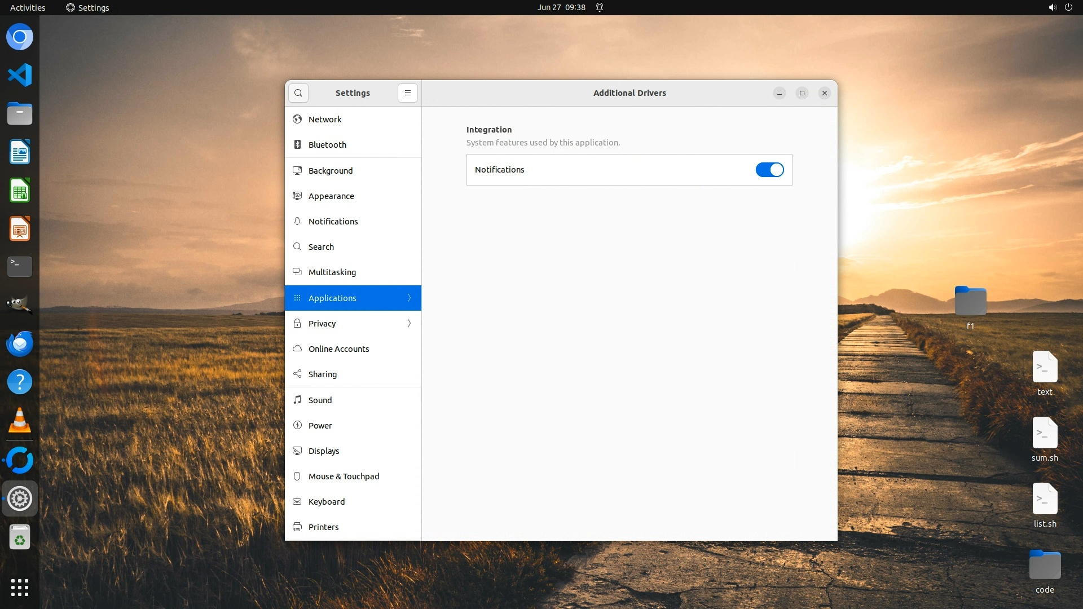This screenshot has height=609, width=1083.
Task: Click the Sharing icon in sidebar
Action: (297, 374)
